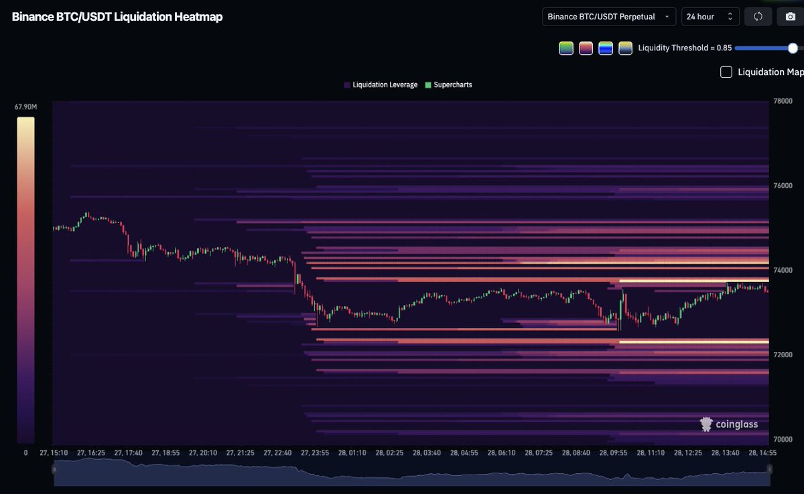This screenshot has width=804, height=494.
Task: Select the red-purple color theme swatch
Action: tap(586, 48)
